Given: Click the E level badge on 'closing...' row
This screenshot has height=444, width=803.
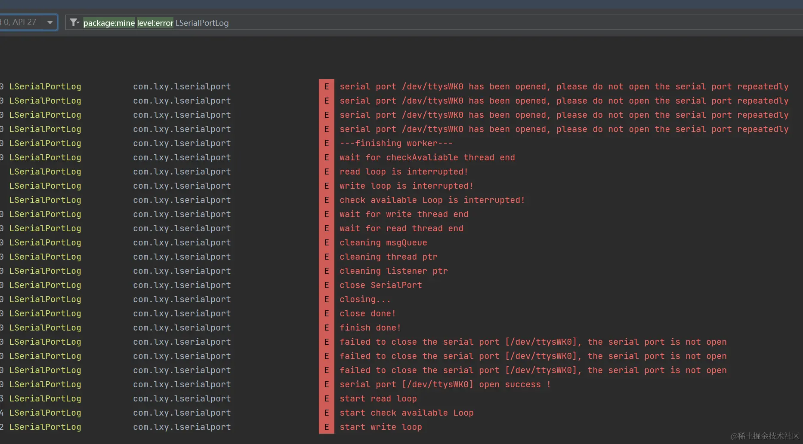Looking at the screenshot, I should 327,299.
